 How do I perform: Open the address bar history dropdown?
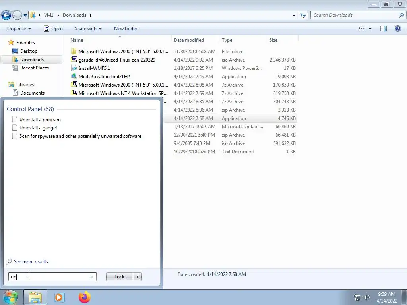294,15
